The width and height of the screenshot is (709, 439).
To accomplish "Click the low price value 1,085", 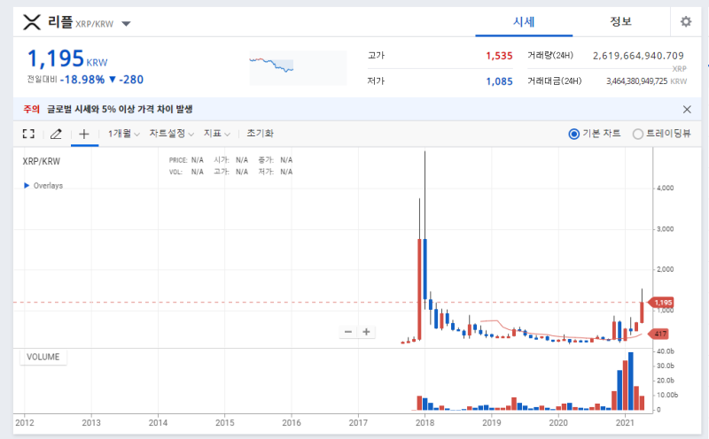I will pyautogui.click(x=499, y=81).
